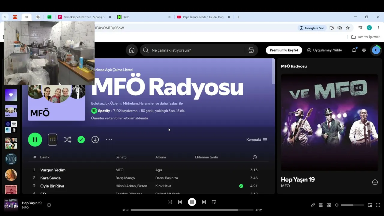Open Chrome media control icon
384x216 pixels.
tap(360, 28)
